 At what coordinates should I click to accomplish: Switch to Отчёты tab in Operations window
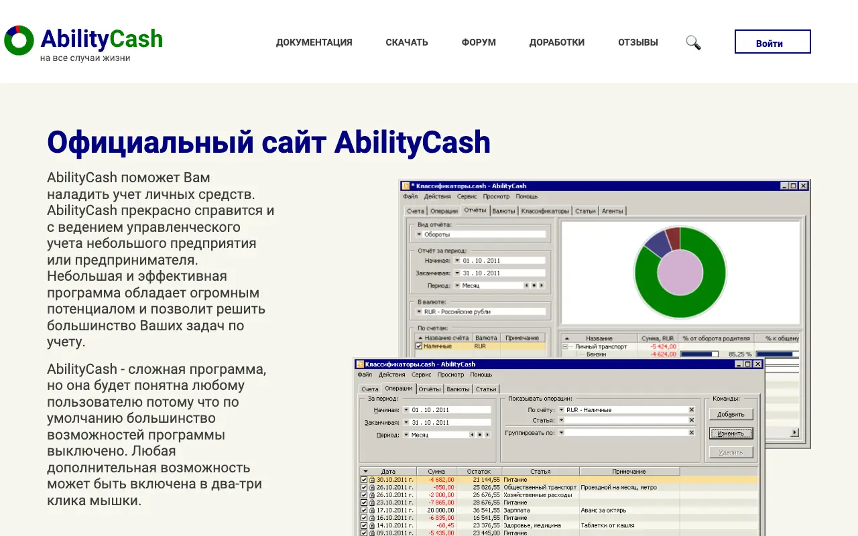tap(430, 389)
